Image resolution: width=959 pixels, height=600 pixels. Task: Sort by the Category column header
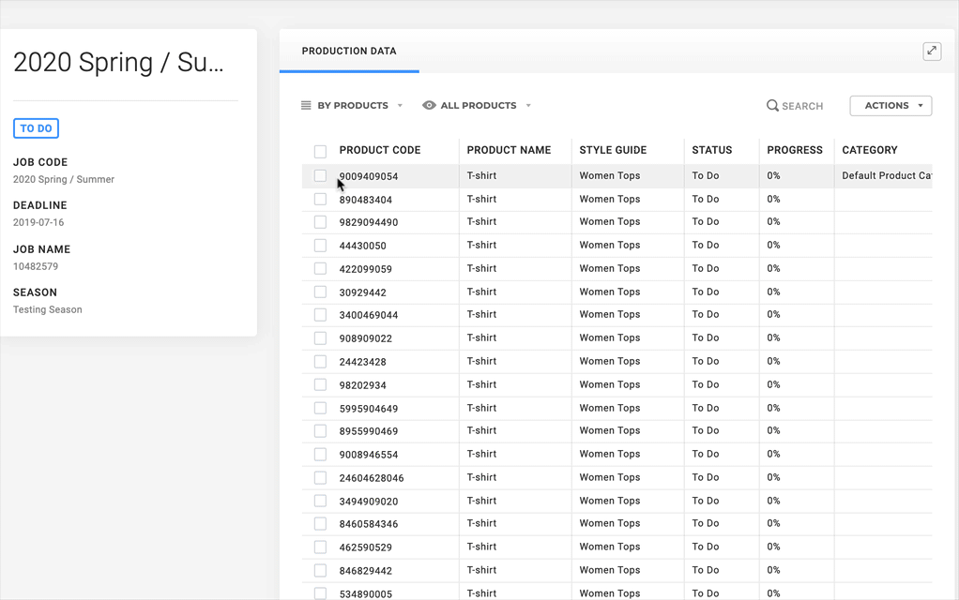(x=870, y=150)
